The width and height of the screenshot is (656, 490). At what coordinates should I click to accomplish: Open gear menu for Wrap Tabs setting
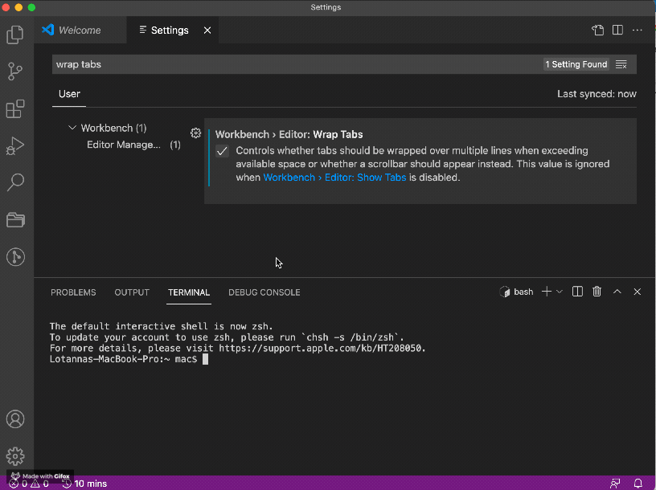click(x=195, y=133)
